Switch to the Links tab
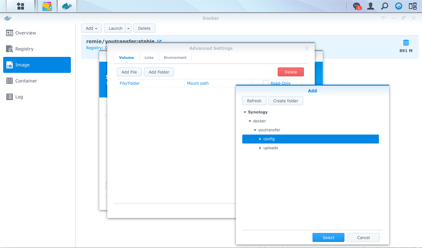This screenshot has height=248, width=422. 149,58
